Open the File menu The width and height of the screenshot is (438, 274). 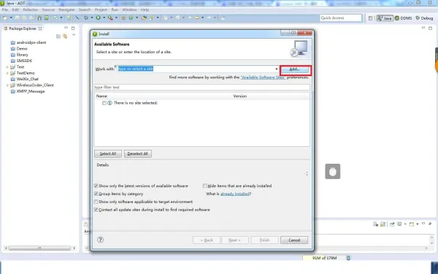pos(5,9)
